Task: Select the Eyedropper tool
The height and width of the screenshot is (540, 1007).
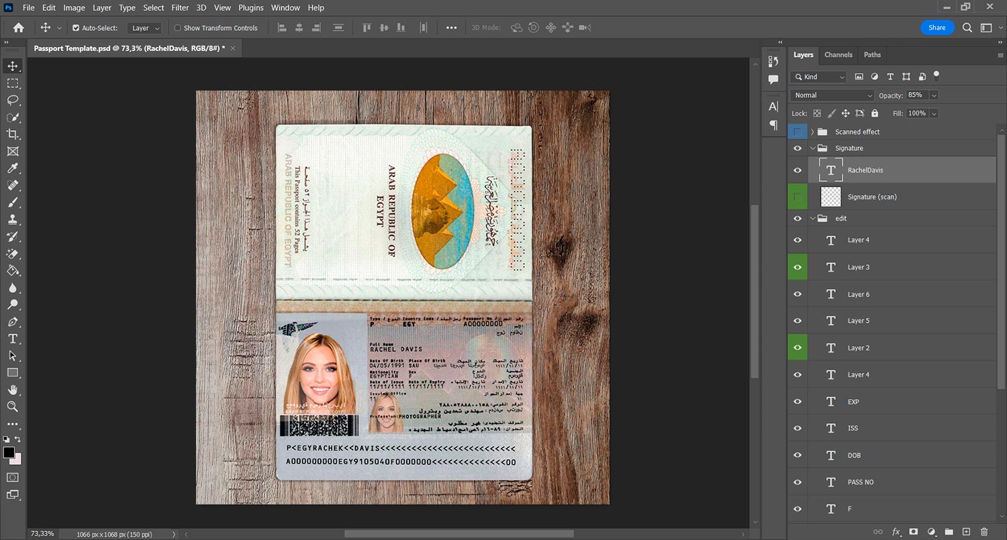Action: 13,168
